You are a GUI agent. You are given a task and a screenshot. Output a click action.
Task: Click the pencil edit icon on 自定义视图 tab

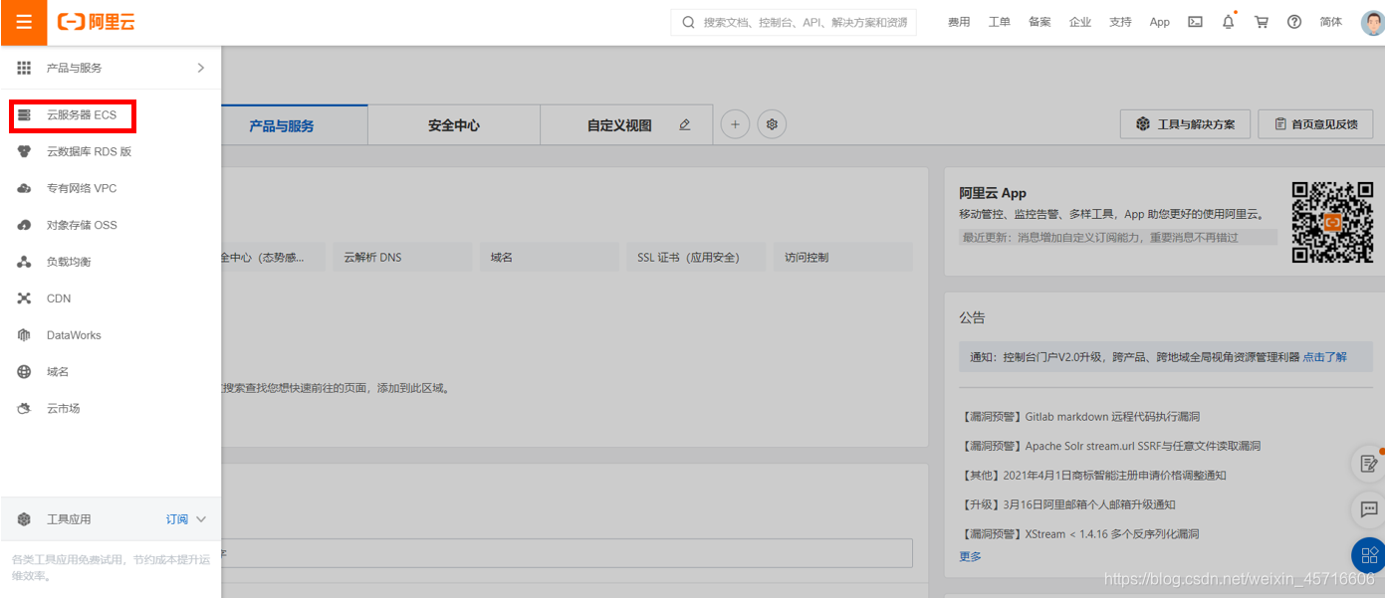point(684,125)
